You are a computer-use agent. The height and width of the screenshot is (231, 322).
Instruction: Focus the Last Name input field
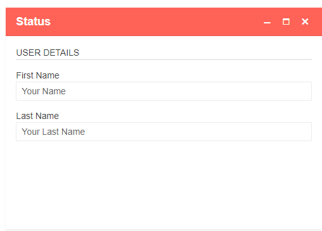(164, 132)
